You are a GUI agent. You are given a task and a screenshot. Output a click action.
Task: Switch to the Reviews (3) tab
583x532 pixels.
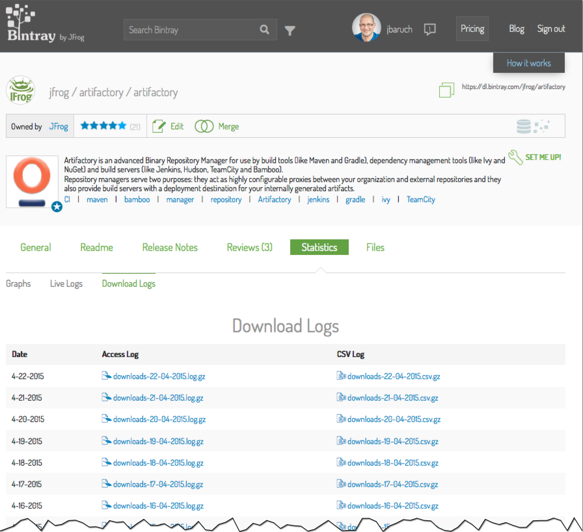[x=249, y=247]
